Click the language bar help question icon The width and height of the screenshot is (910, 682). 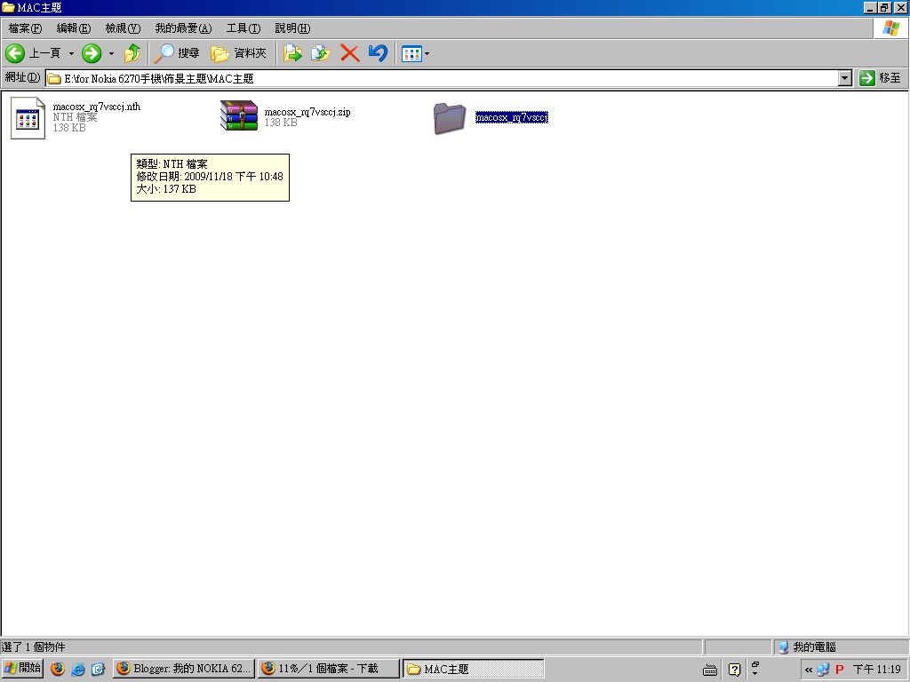(x=734, y=670)
